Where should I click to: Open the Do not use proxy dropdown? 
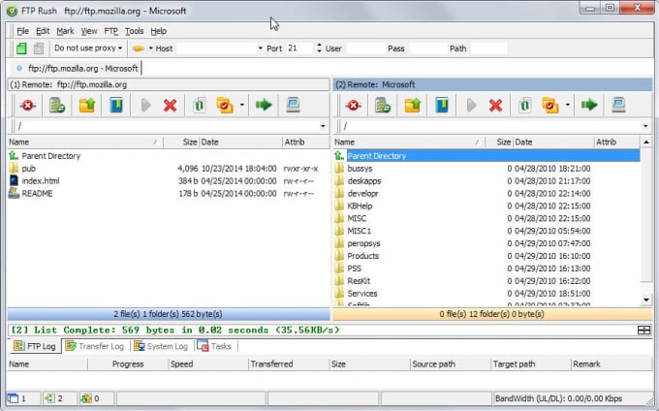[x=89, y=48]
